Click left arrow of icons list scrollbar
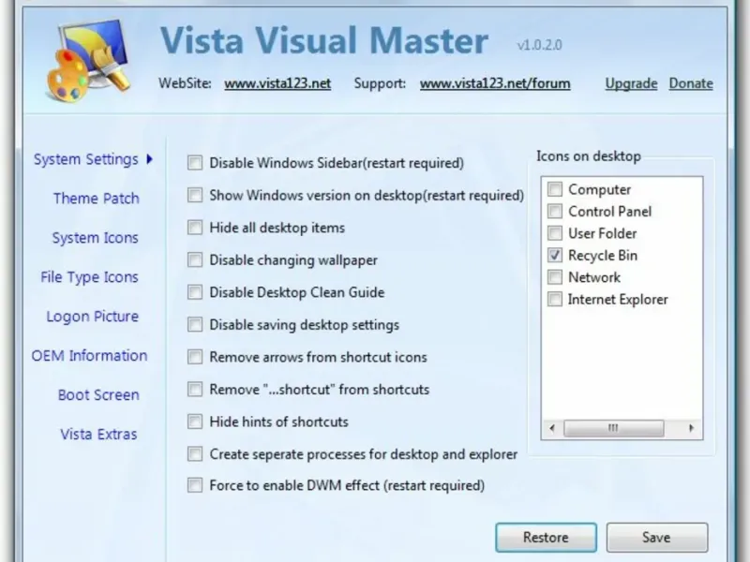 click(x=552, y=428)
